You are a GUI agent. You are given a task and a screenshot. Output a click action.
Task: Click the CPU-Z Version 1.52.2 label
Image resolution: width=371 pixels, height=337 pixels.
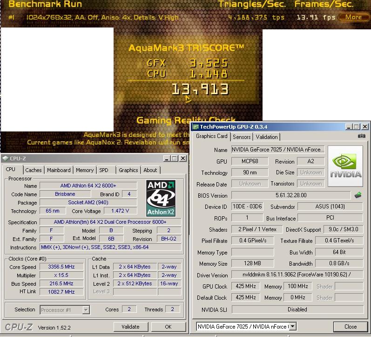pos(54,328)
